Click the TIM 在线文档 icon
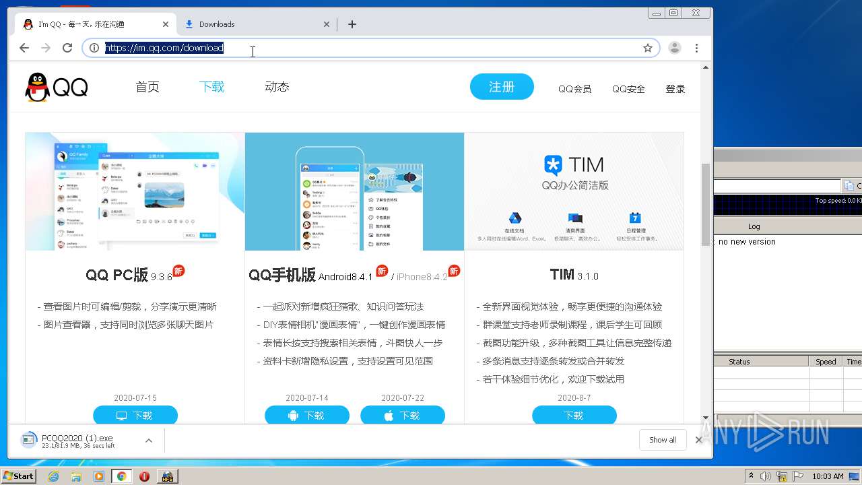Screen dimensions: 862x485 pyautogui.click(x=515, y=218)
